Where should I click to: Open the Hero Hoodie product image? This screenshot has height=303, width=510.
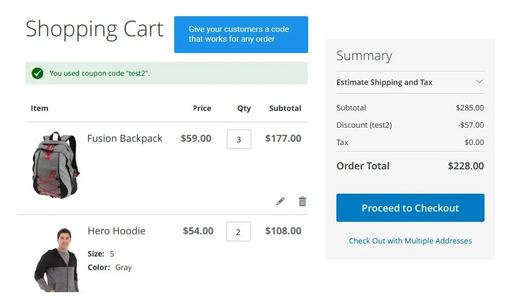point(56,260)
